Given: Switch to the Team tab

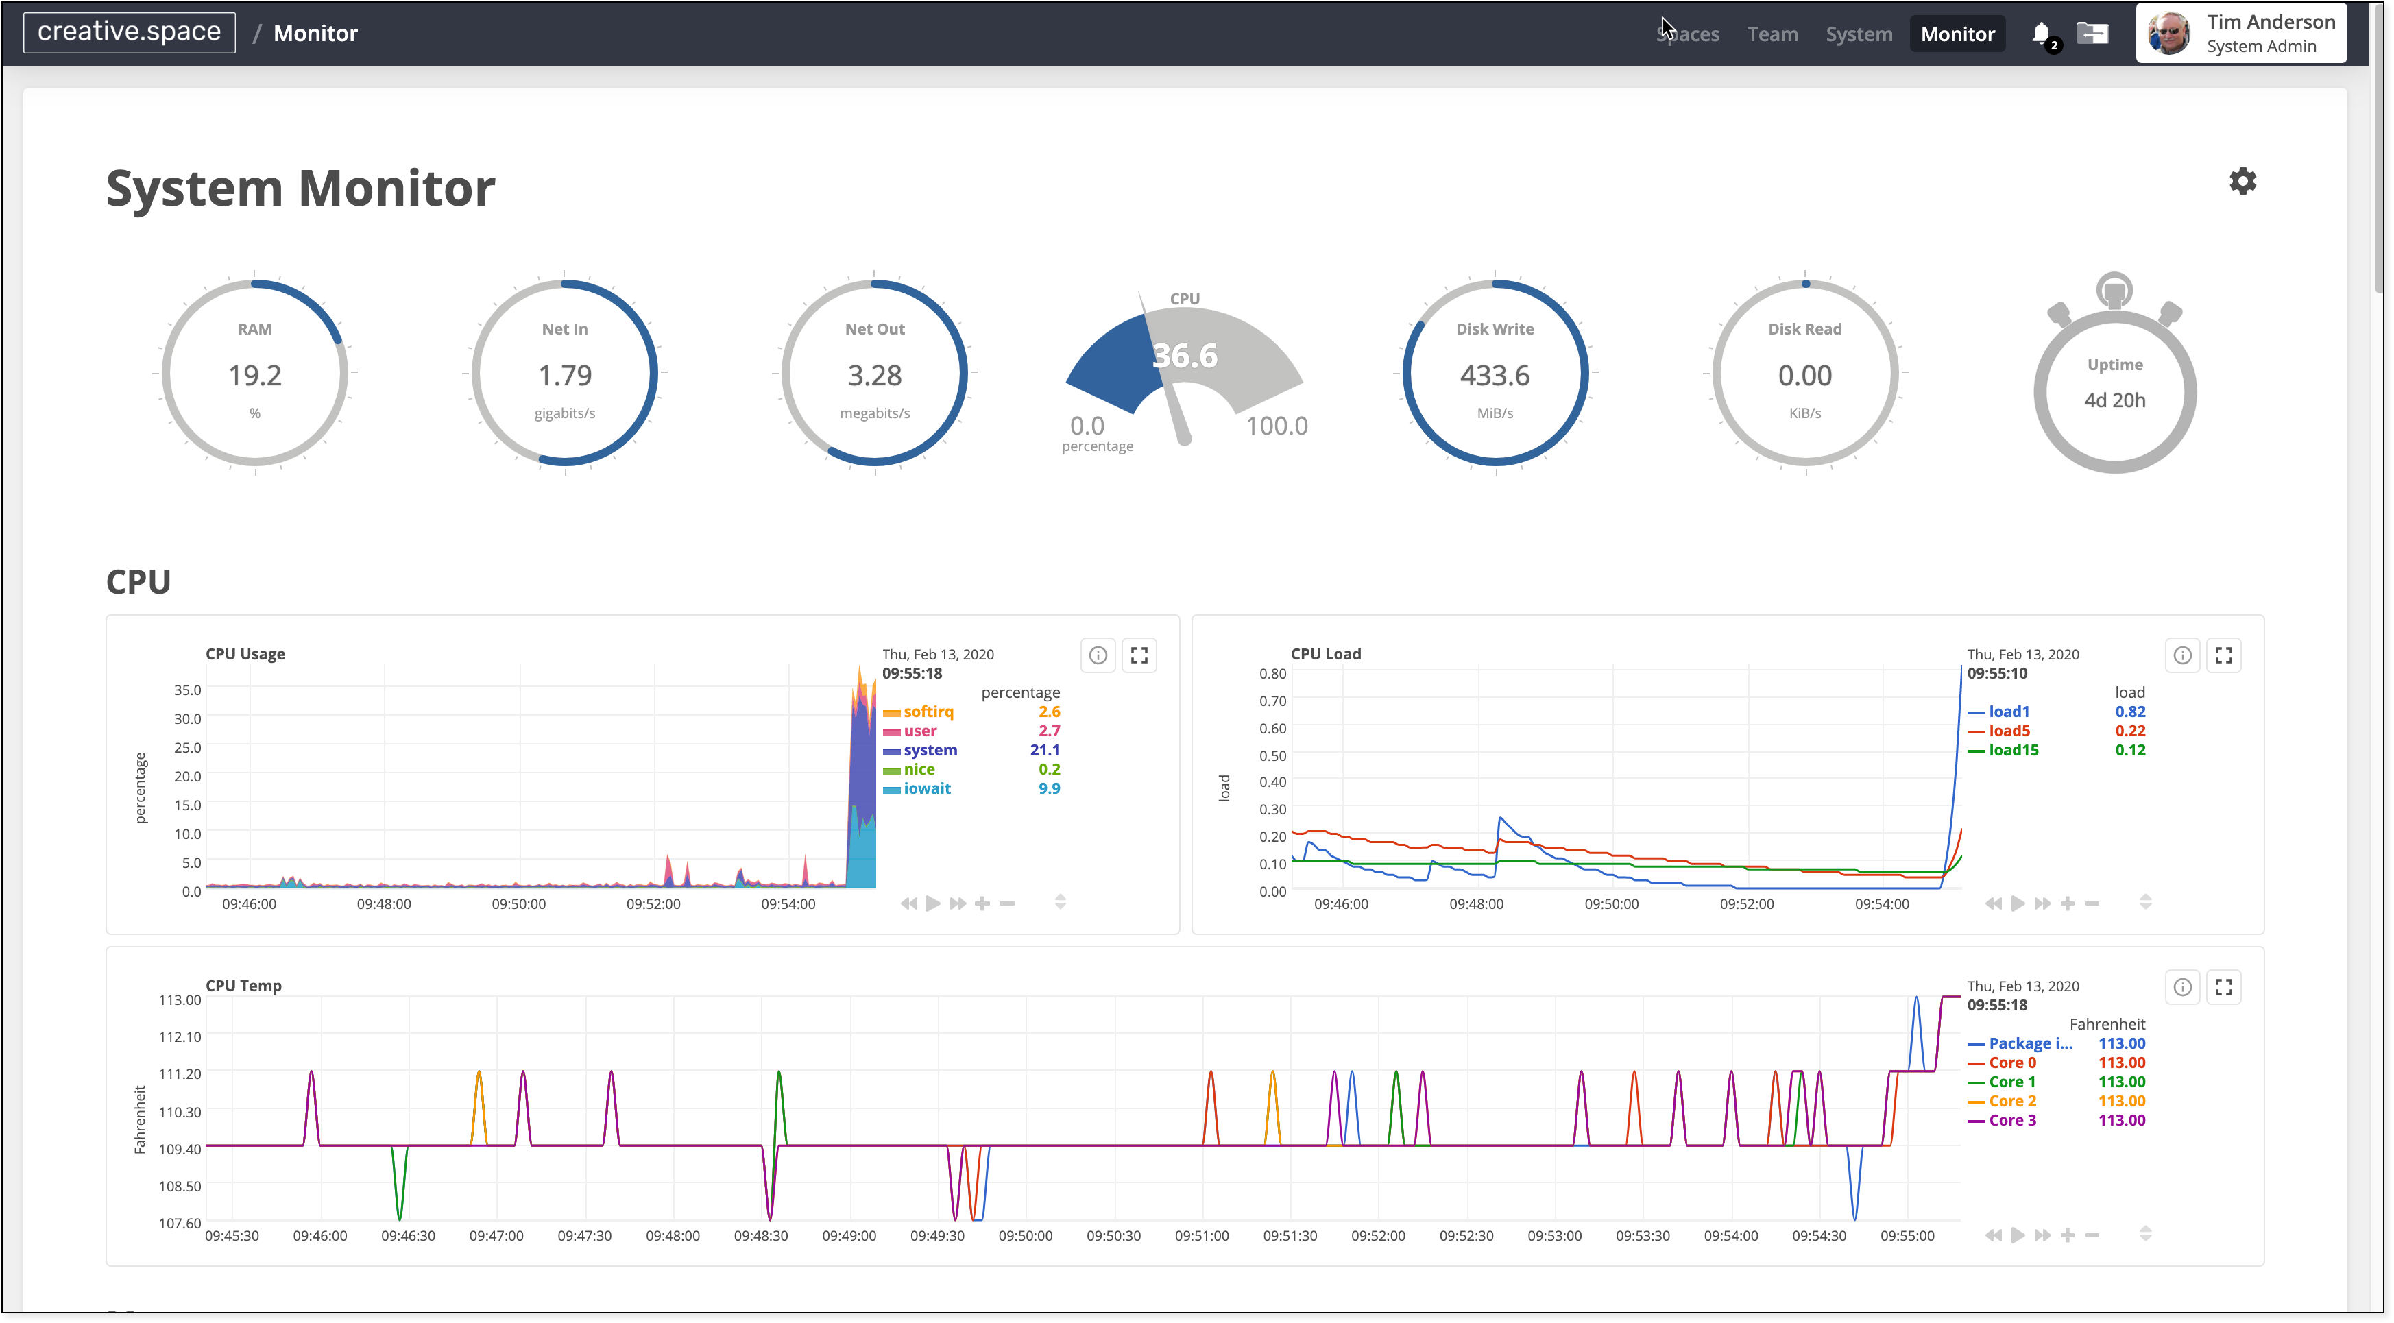Looking at the screenshot, I should [x=1772, y=34].
